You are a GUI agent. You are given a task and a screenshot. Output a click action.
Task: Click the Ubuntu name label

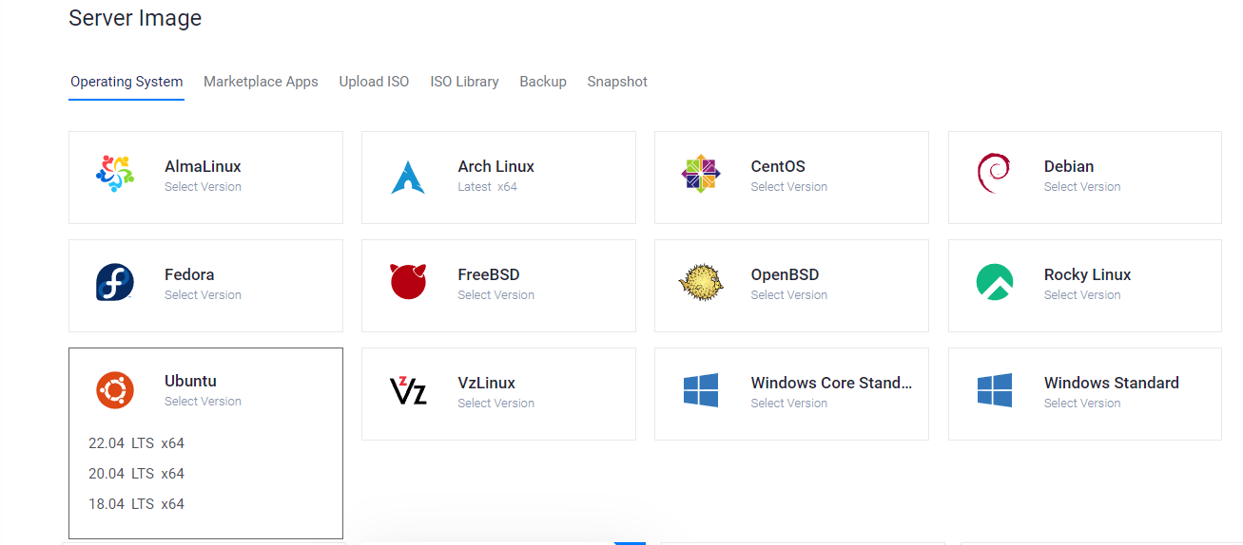[190, 381]
